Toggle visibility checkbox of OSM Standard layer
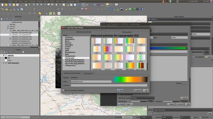This screenshot has width=213, height=119. tap(4, 63)
